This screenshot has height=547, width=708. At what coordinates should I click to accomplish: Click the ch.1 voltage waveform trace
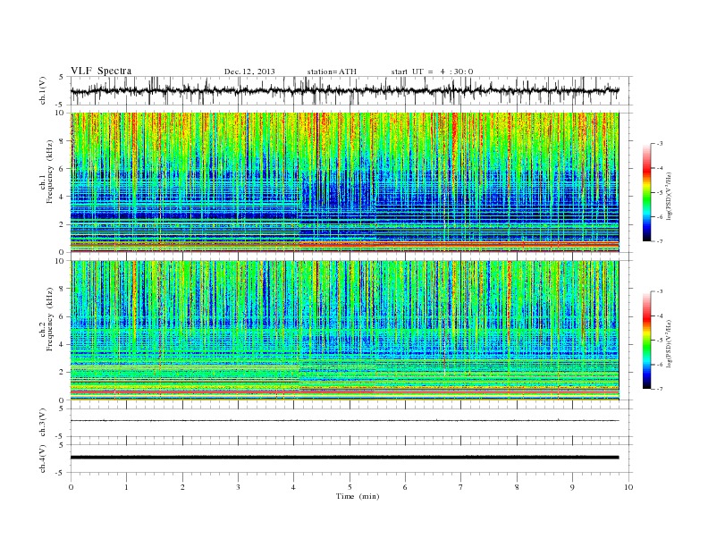(344, 90)
